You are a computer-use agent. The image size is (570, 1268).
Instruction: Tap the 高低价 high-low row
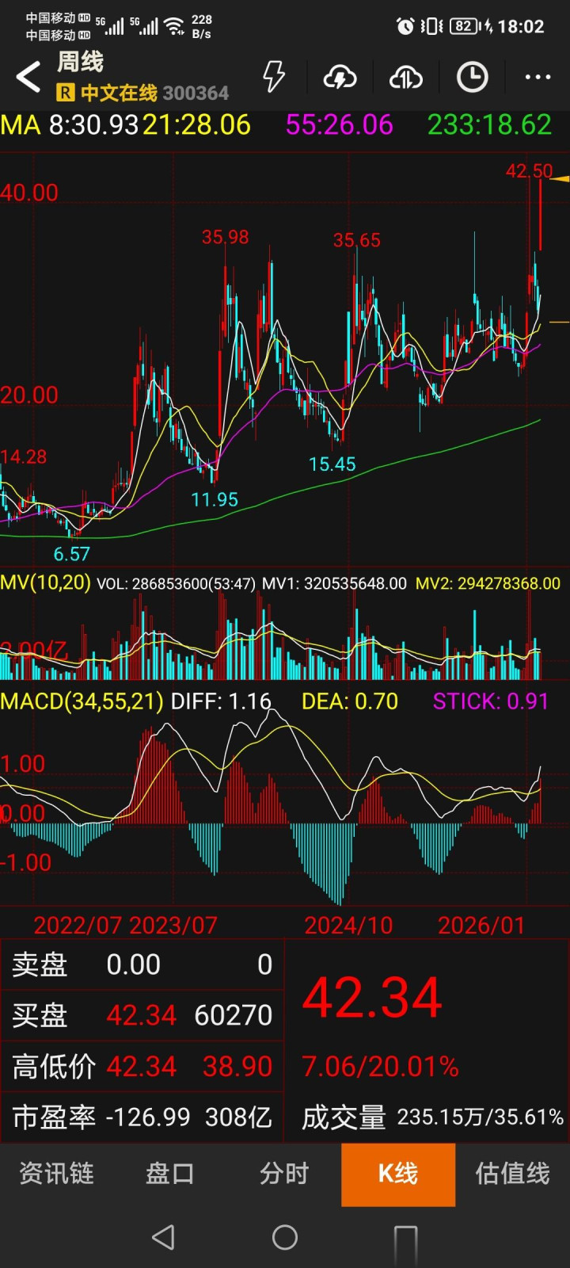pyautogui.click(x=142, y=1067)
